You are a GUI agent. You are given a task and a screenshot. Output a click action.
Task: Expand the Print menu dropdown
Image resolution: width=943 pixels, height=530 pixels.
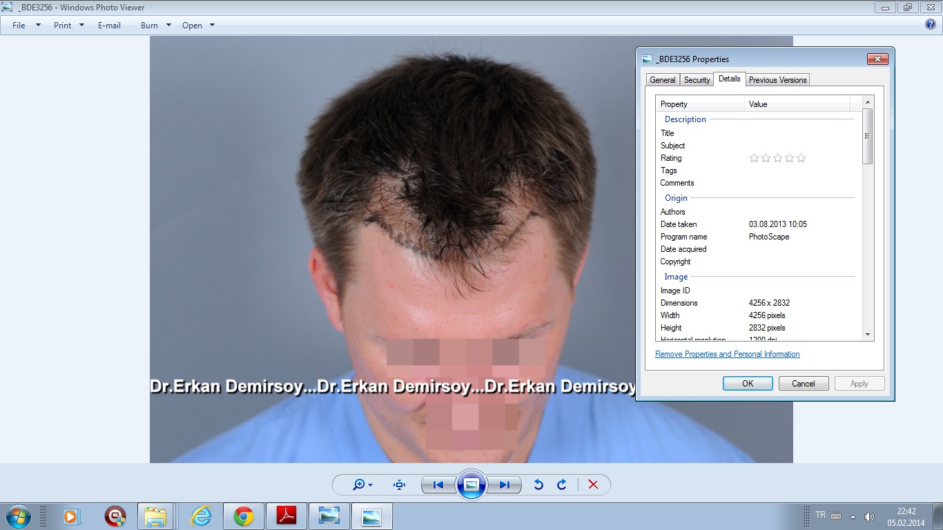(69, 26)
